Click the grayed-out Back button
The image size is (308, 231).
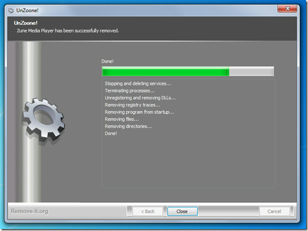(x=148, y=211)
